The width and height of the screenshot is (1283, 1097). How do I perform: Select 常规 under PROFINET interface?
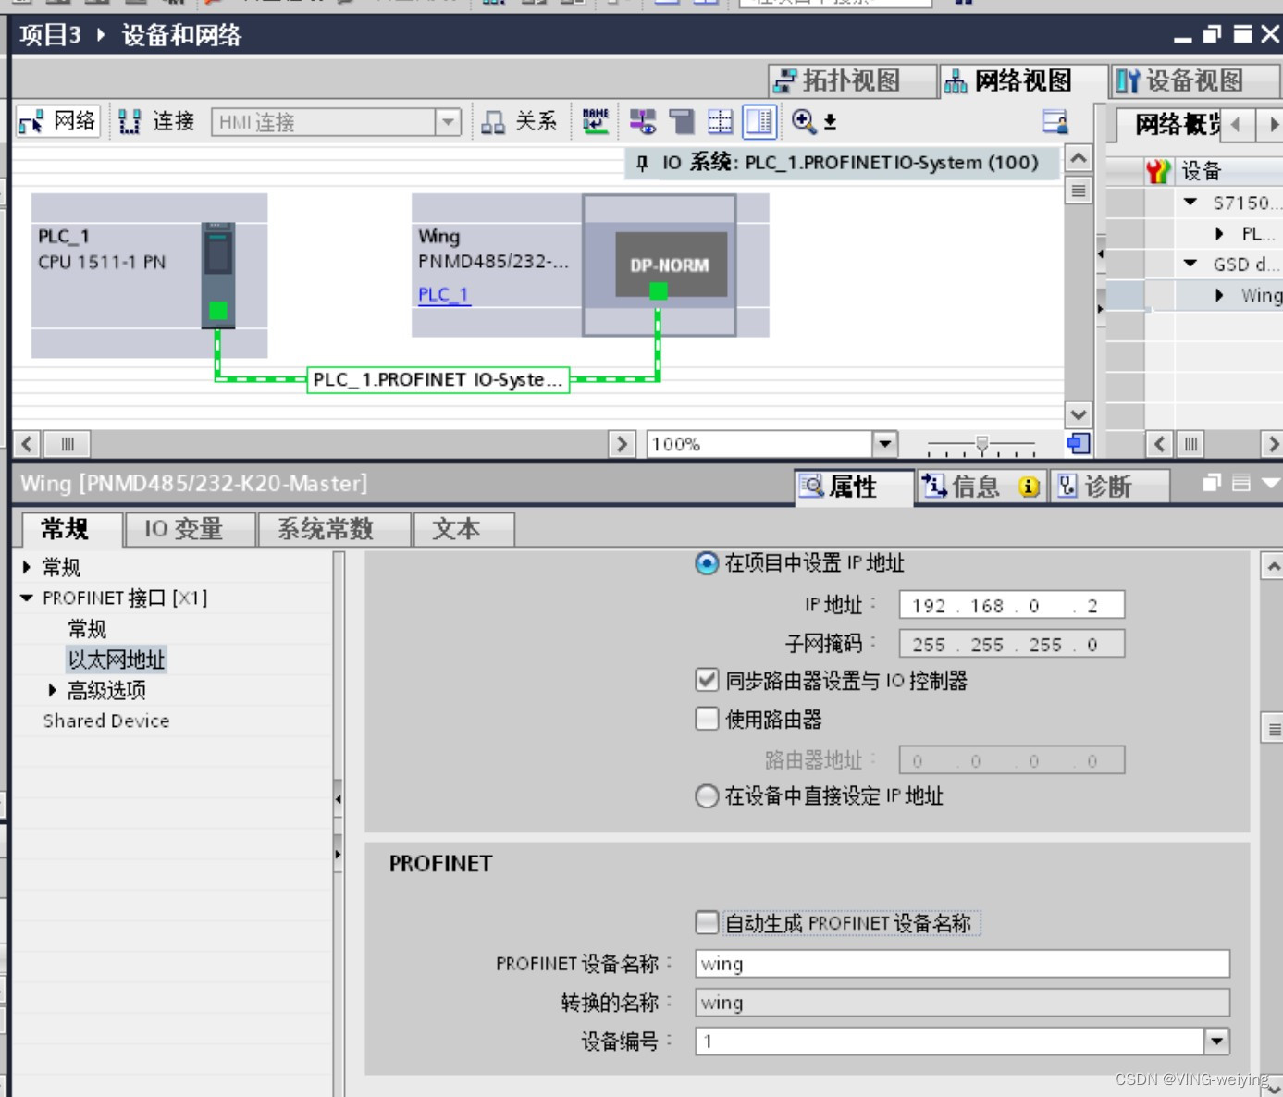pyautogui.click(x=87, y=629)
